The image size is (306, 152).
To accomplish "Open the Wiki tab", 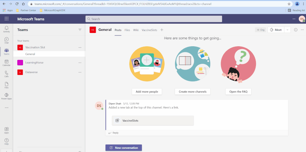I will [x=136, y=30].
